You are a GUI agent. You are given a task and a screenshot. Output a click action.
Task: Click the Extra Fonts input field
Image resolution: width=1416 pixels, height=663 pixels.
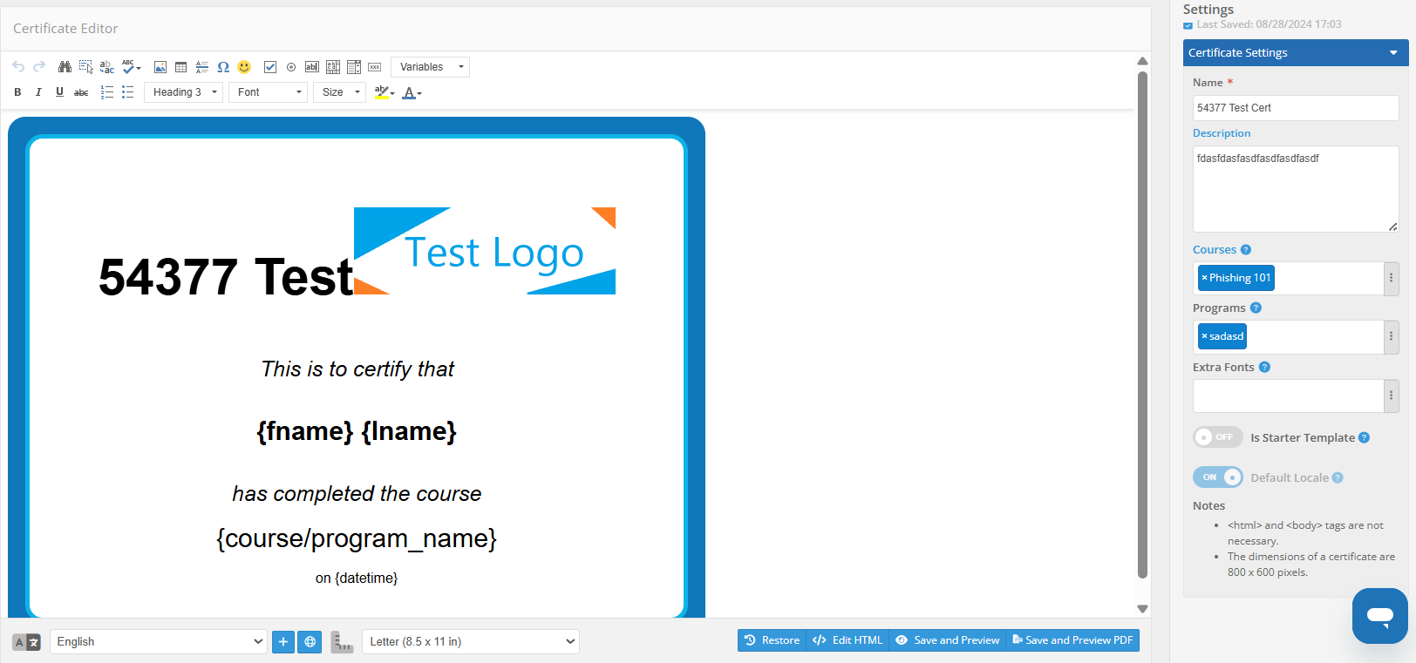click(x=1288, y=396)
